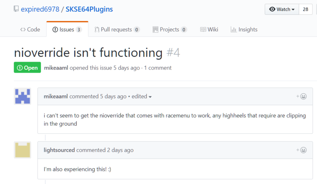Viewport: 317px width, 184px height.
Task: Open the SKSE64Plugins repository link
Action: pos(89,9)
